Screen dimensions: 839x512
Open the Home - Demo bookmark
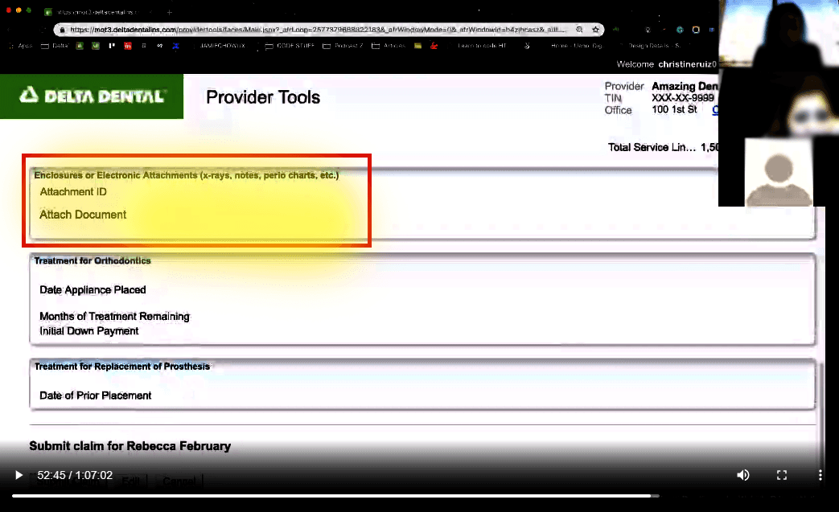click(x=576, y=46)
